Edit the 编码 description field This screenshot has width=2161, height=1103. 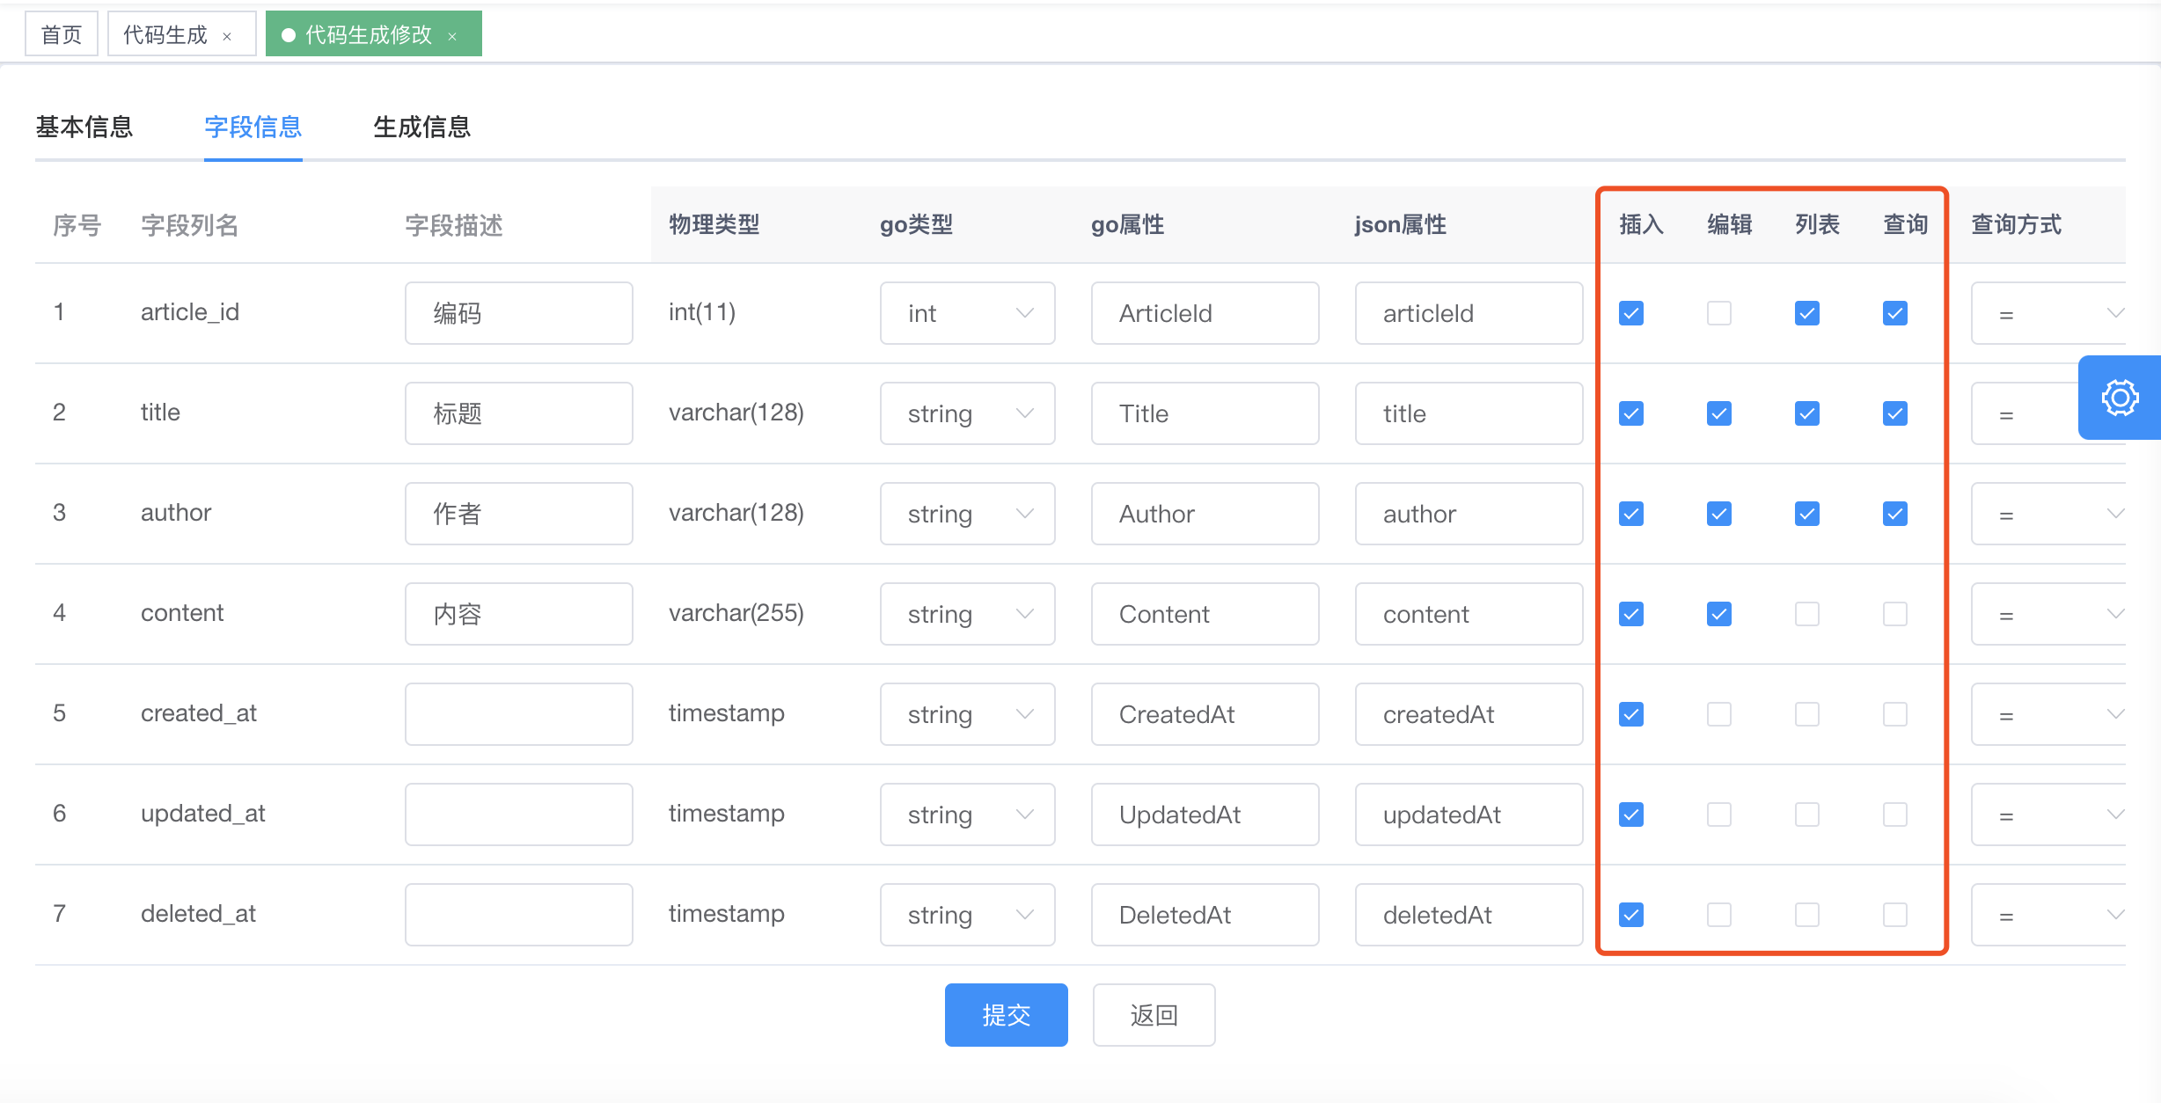pyautogui.click(x=519, y=313)
